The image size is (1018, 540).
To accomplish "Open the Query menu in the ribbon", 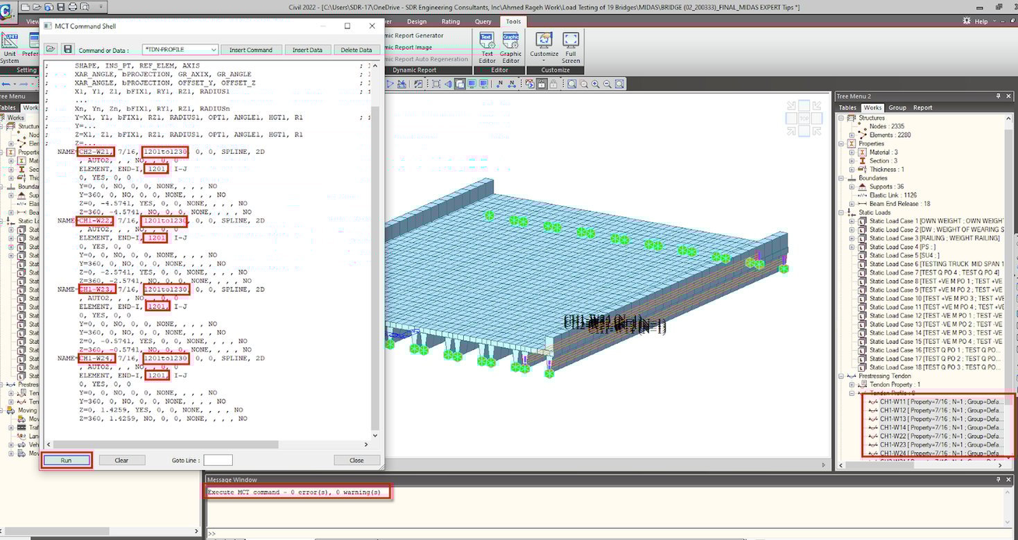I will [x=483, y=21].
